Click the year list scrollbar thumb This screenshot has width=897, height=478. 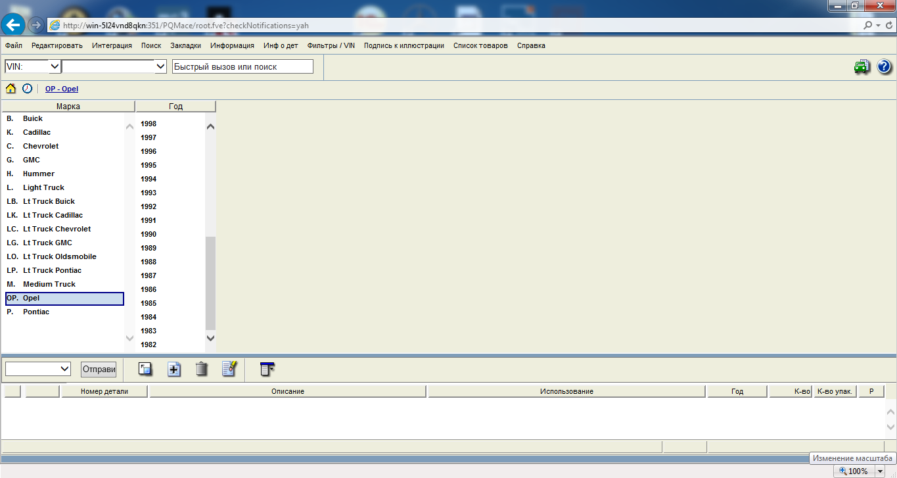210,283
